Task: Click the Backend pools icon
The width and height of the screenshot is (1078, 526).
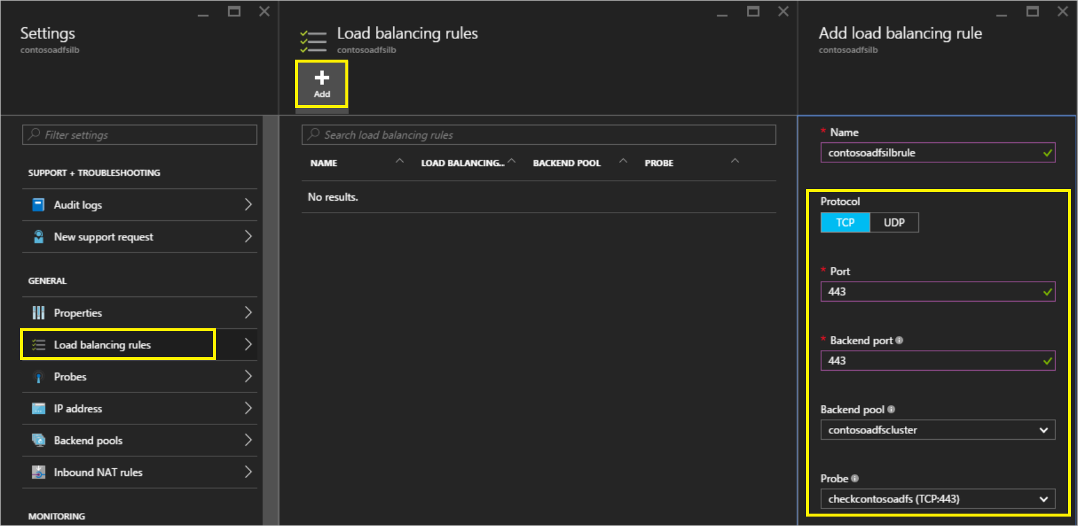Action: (x=38, y=440)
